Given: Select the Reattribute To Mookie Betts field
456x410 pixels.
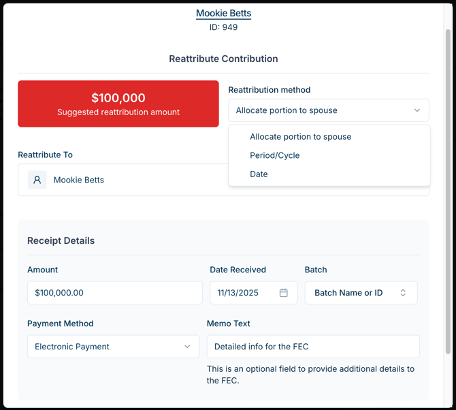Looking at the screenshot, I should point(123,180).
